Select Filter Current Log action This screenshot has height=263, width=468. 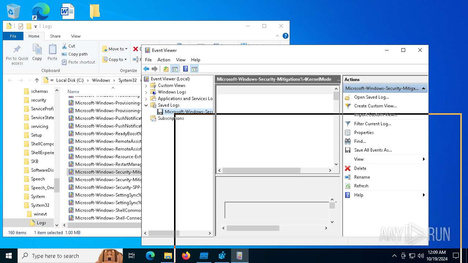point(373,124)
